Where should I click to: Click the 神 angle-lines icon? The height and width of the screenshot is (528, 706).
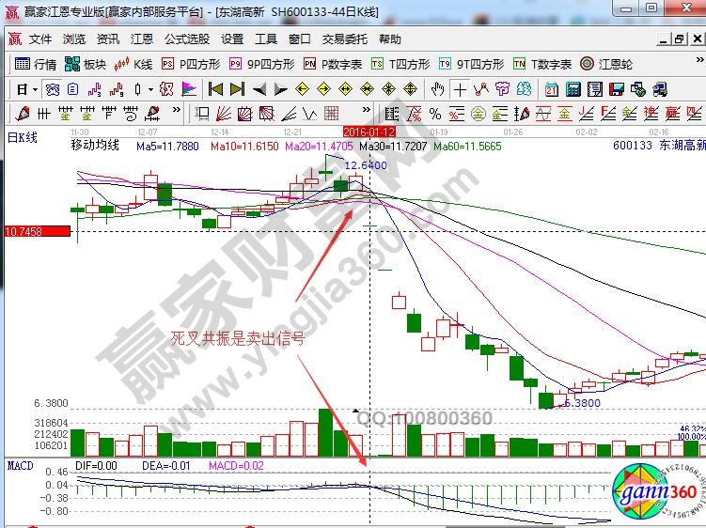651,114
